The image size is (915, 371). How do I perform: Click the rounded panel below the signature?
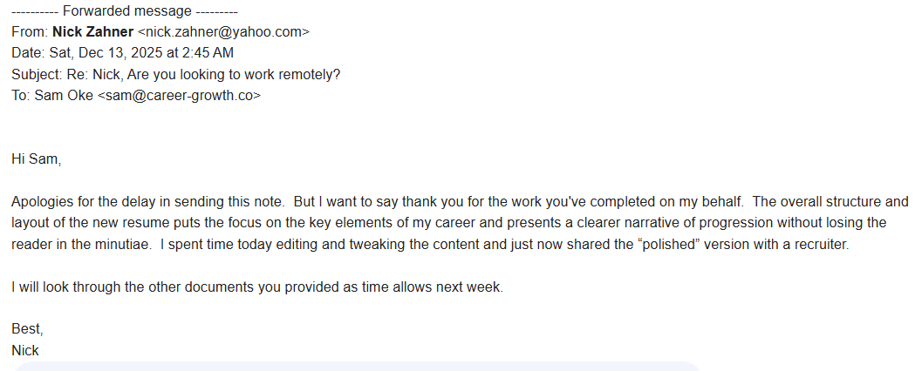[x=358, y=366]
